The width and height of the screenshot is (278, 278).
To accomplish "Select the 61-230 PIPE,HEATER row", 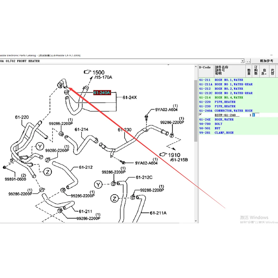I will (238, 106).
